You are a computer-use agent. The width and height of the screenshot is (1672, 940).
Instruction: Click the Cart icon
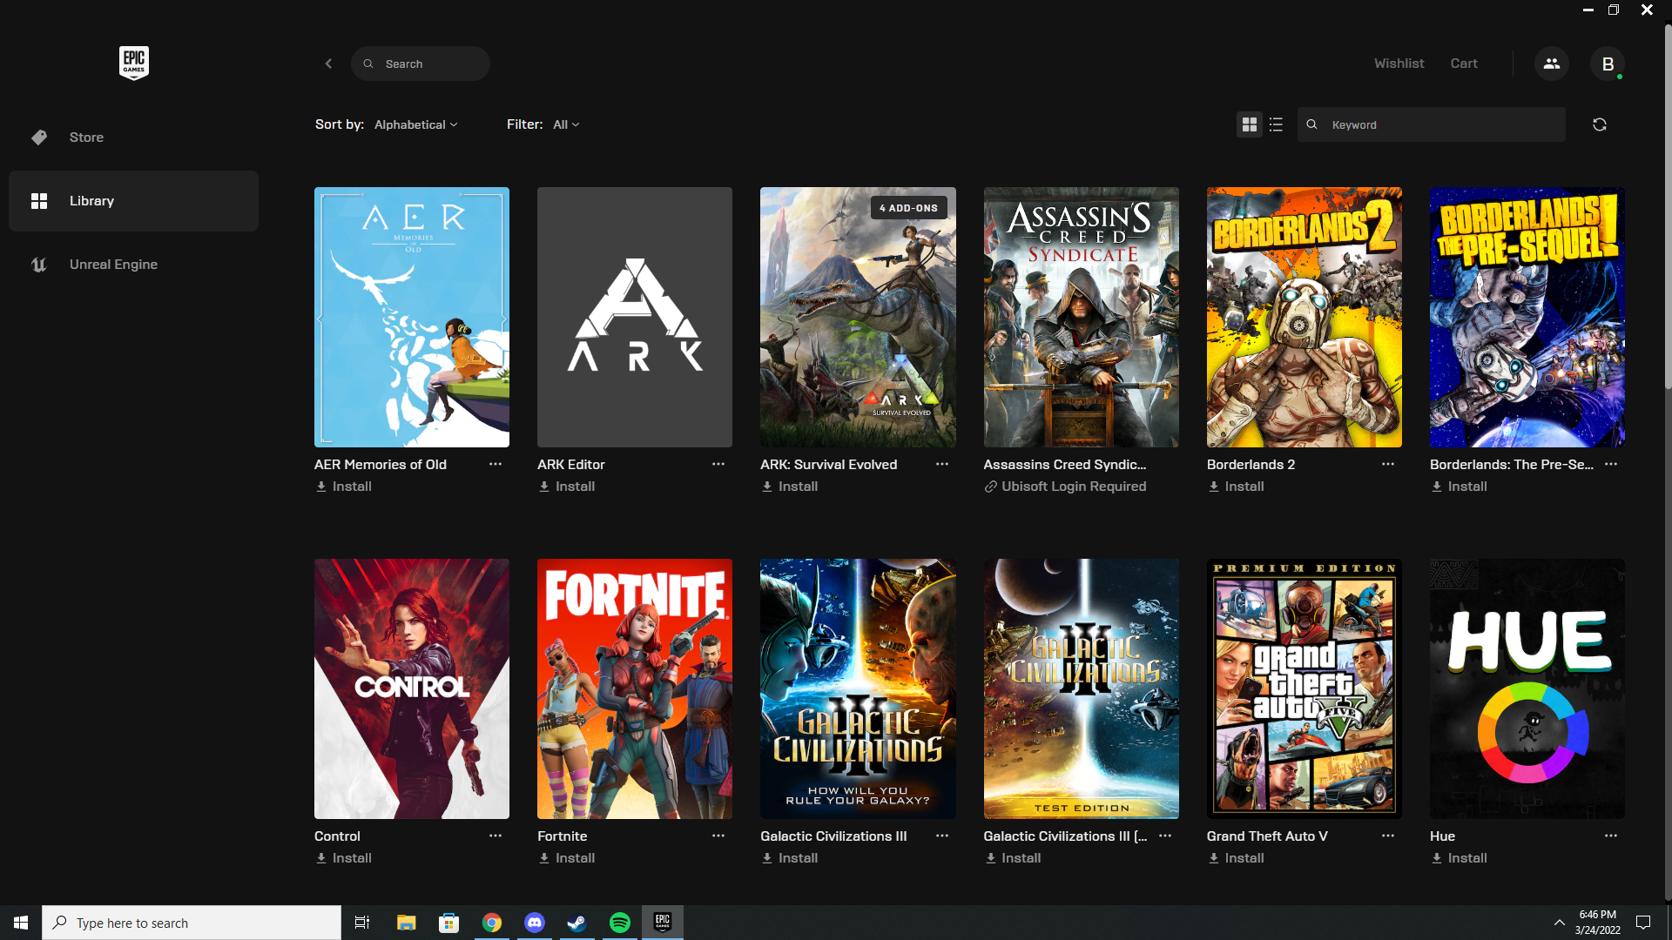pyautogui.click(x=1464, y=64)
